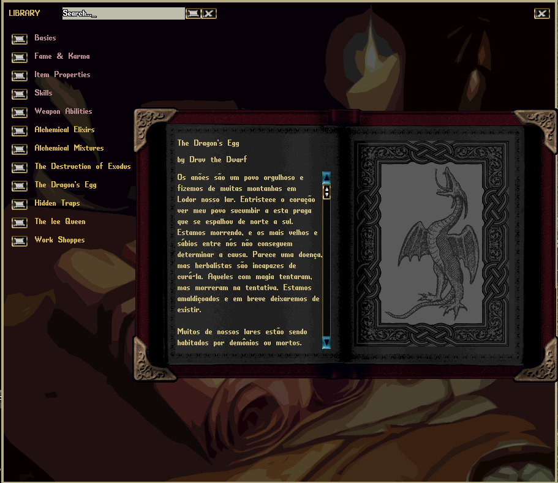Click the Work Shoppes button icon
Image resolution: width=558 pixels, height=483 pixels.
coord(20,241)
